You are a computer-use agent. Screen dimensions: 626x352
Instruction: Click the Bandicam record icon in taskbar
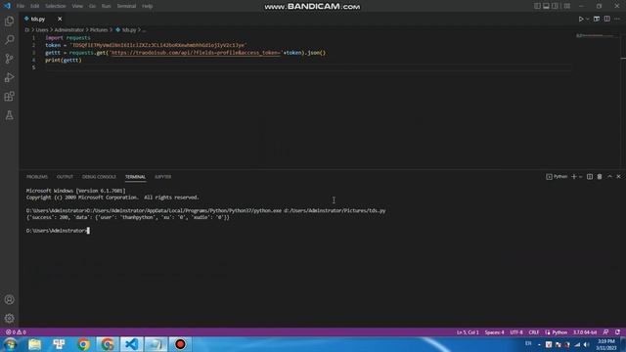(180, 344)
